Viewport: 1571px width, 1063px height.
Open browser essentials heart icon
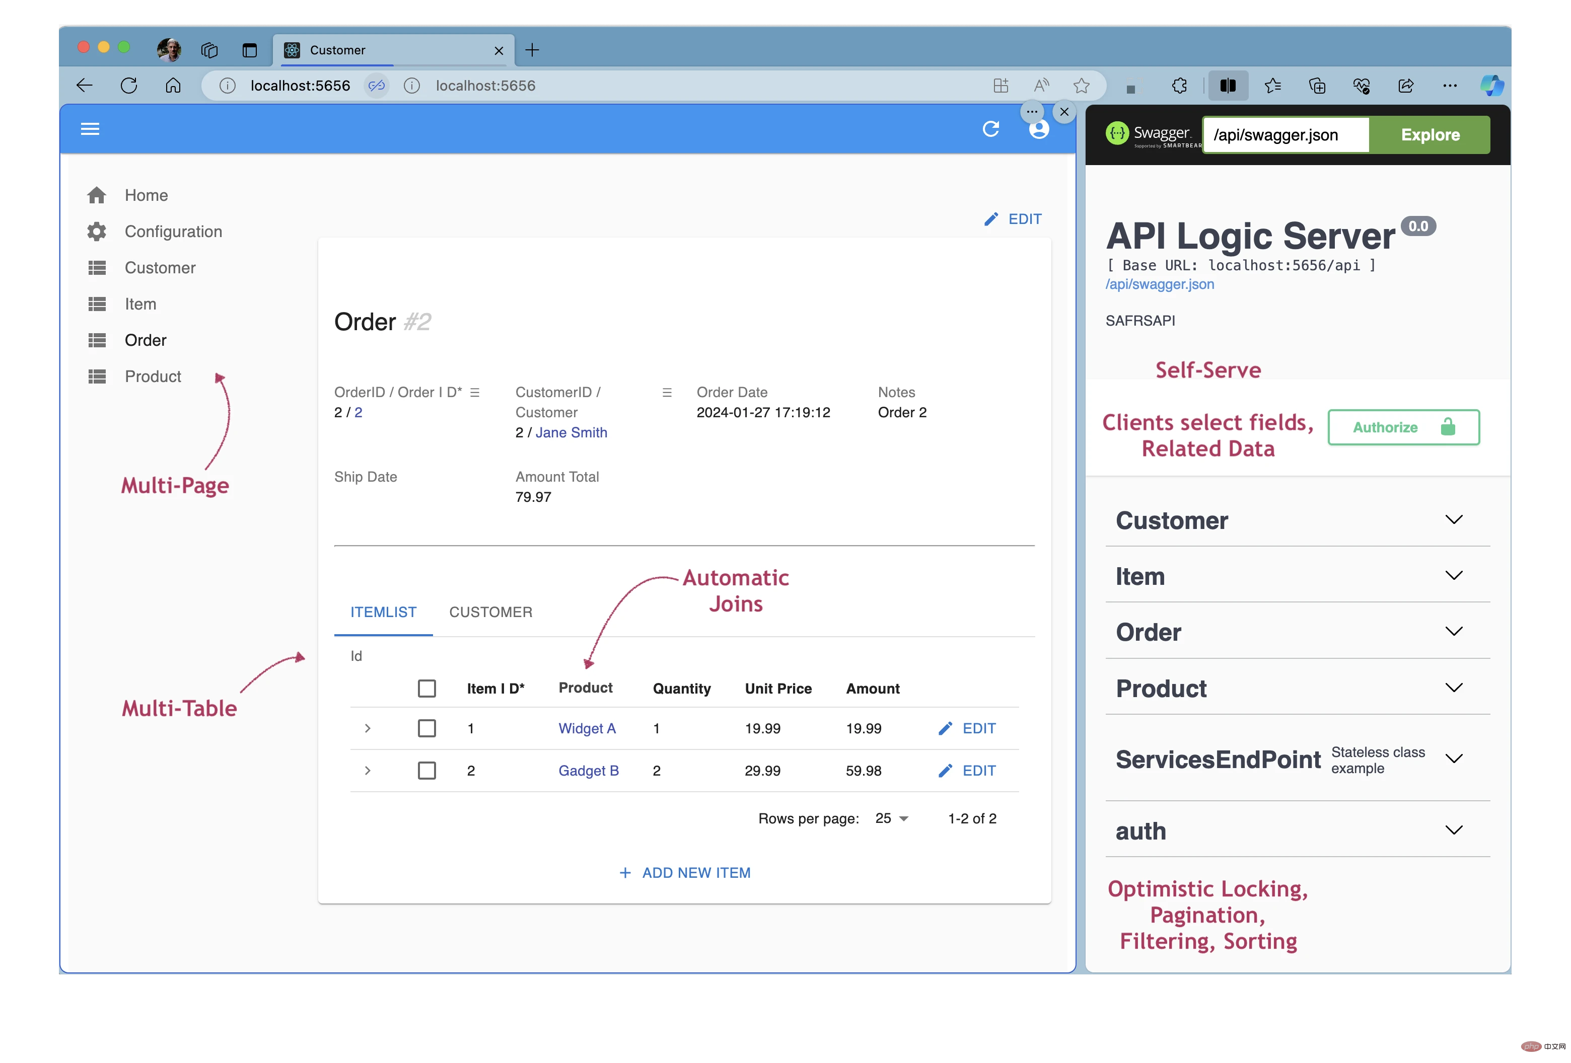(x=1362, y=86)
